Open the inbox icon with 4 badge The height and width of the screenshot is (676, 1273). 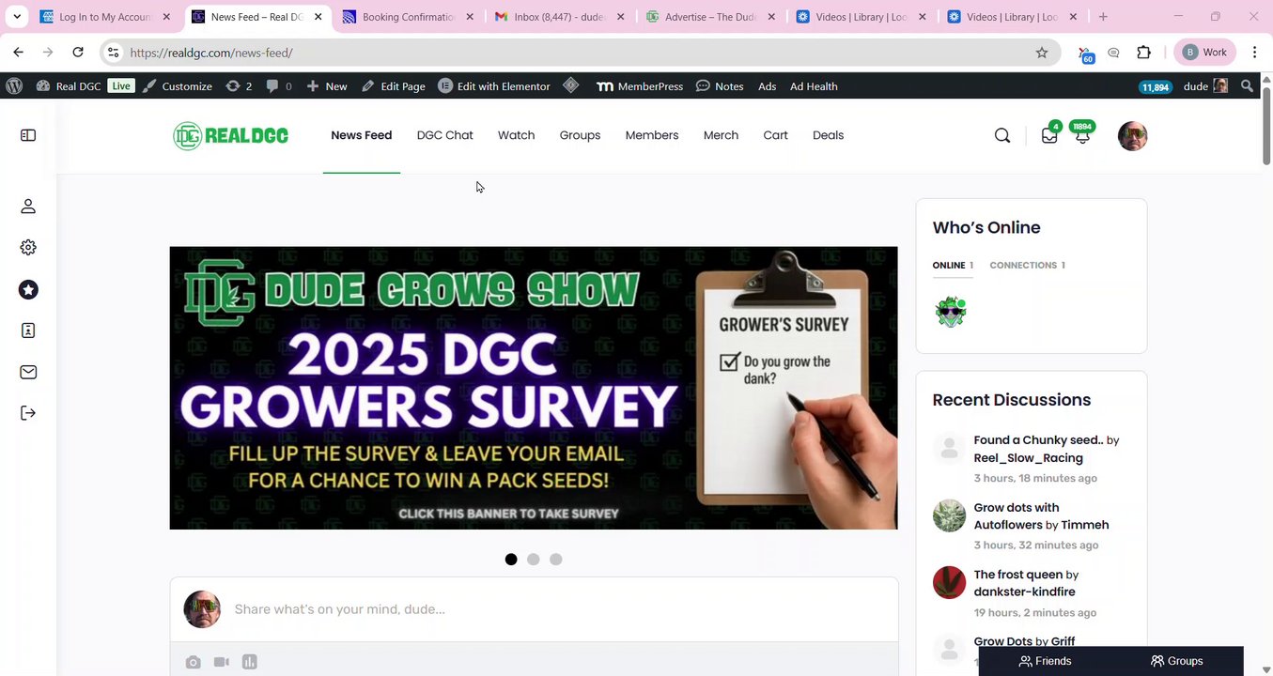[x=1049, y=135]
